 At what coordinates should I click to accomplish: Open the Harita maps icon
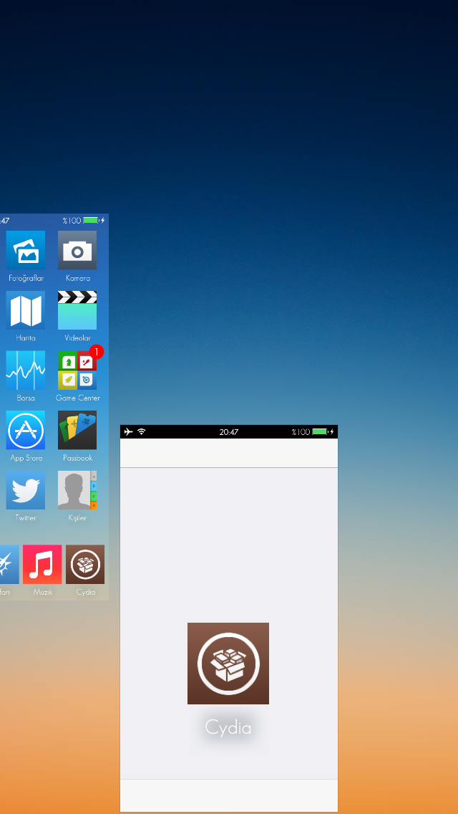[x=26, y=310]
